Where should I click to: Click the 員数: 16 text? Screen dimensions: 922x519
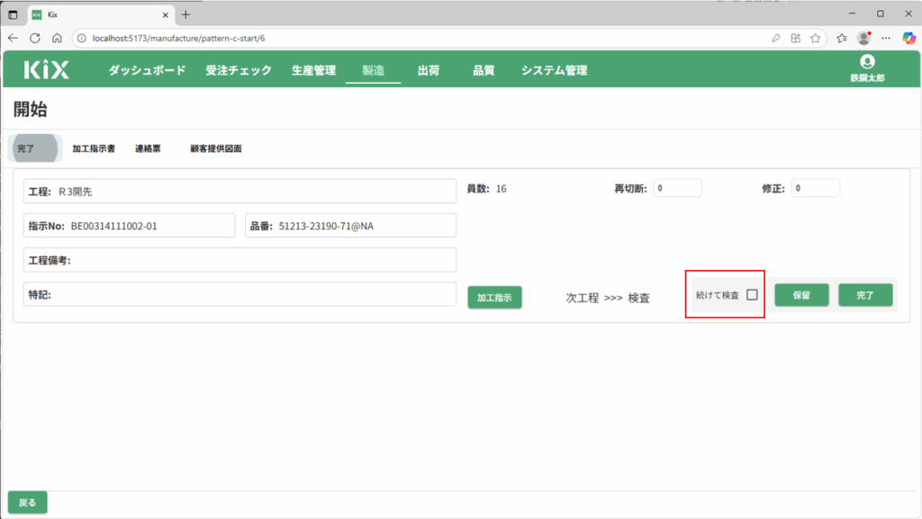tap(487, 189)
